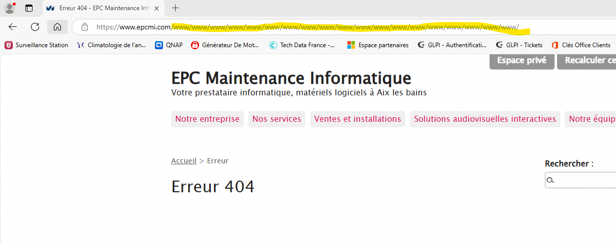Reload the page with the refresh icon
This screenshot has width=616, height=244.
click(x=35, y=27)
